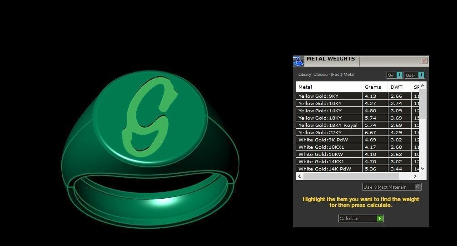Select the Yellow Gold:18KY Royal row

pyautogui.click(x=358, y=125)
